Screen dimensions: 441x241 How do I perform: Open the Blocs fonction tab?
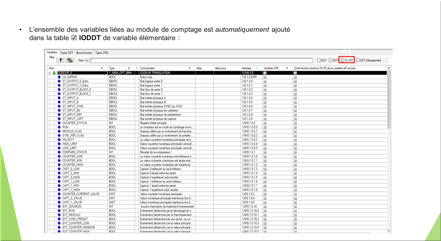click(x=84, y=53)
